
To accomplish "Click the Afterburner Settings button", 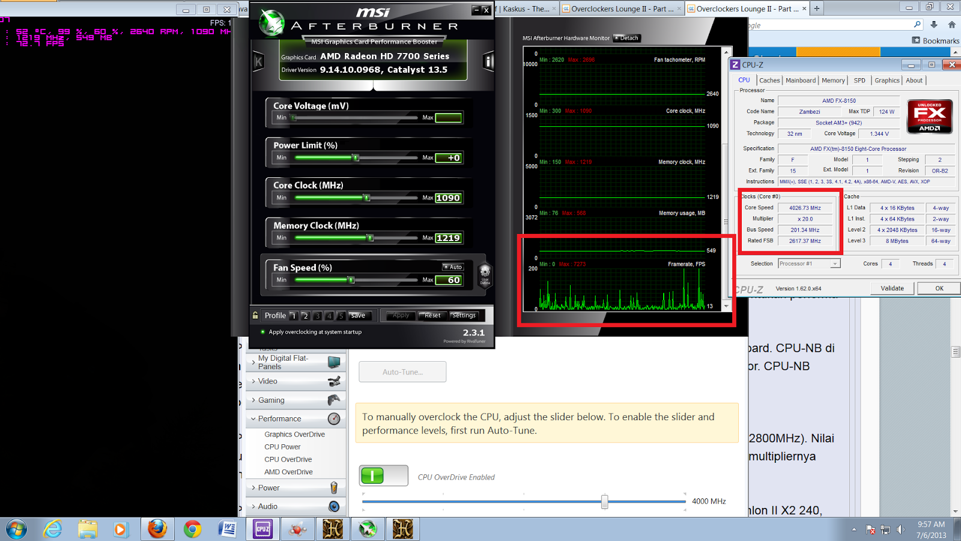I will coord(463,315).
